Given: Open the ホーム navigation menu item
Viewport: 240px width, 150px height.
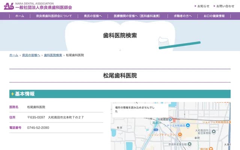Looking at the screenshot, I should [19, 16].
